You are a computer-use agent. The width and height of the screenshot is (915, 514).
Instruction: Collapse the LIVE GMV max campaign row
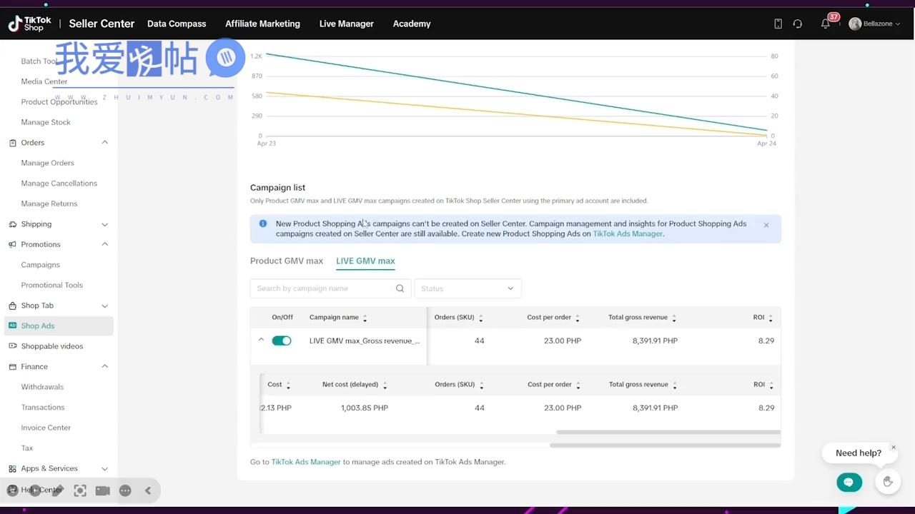[261, 340]
